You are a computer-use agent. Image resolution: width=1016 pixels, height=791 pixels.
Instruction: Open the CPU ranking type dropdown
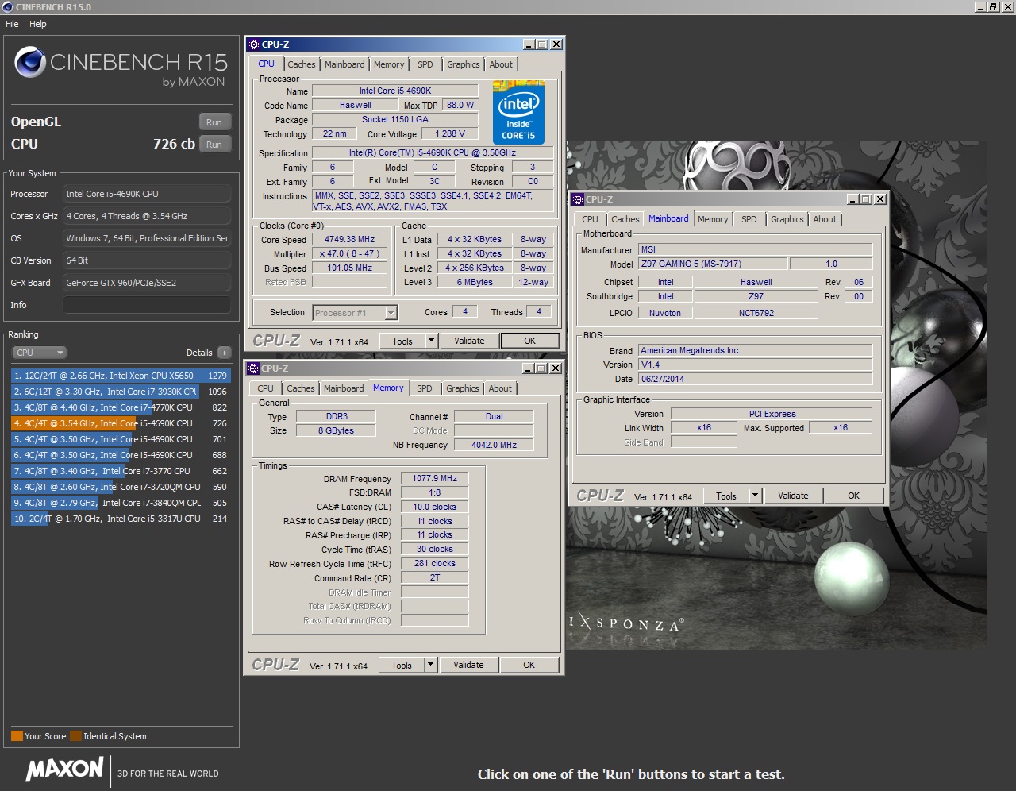click(x=39, y=353)
